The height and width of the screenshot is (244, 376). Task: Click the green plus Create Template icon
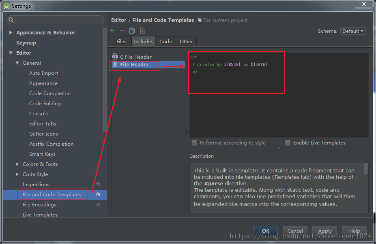click(x=112, y=31)
